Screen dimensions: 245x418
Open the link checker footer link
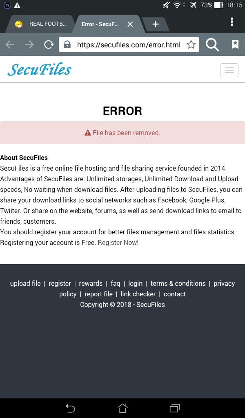(x=138, y=294)
